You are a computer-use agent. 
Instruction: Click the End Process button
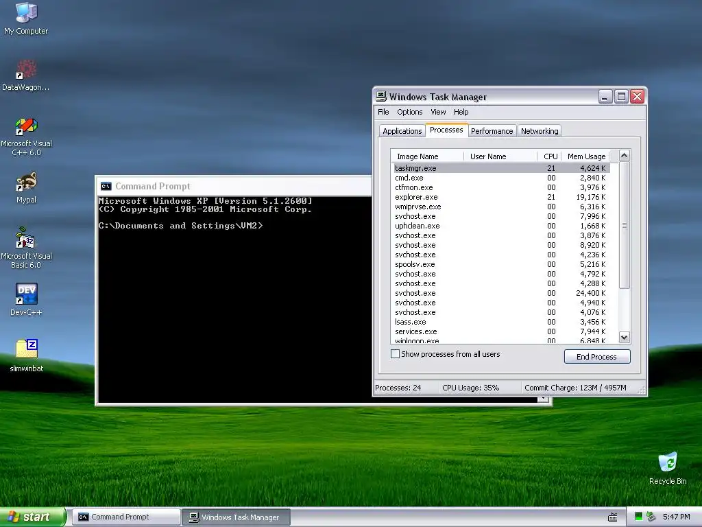(597, 357)
